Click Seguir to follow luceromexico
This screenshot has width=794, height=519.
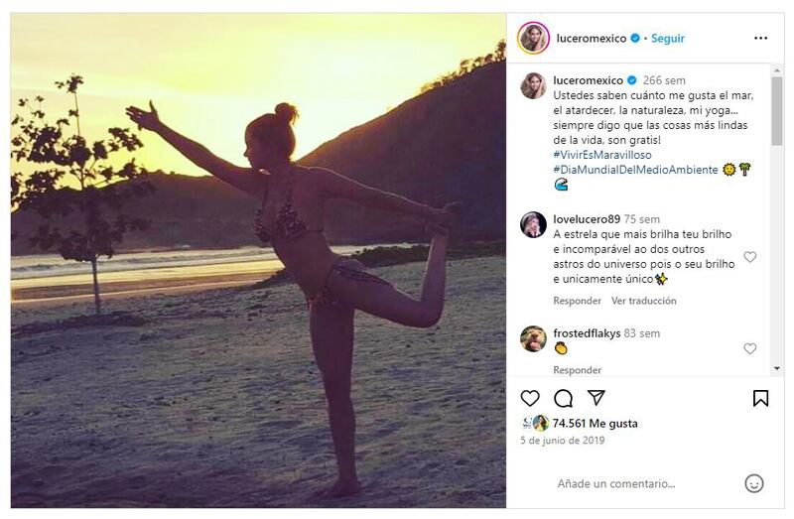[x=668, y=39]
